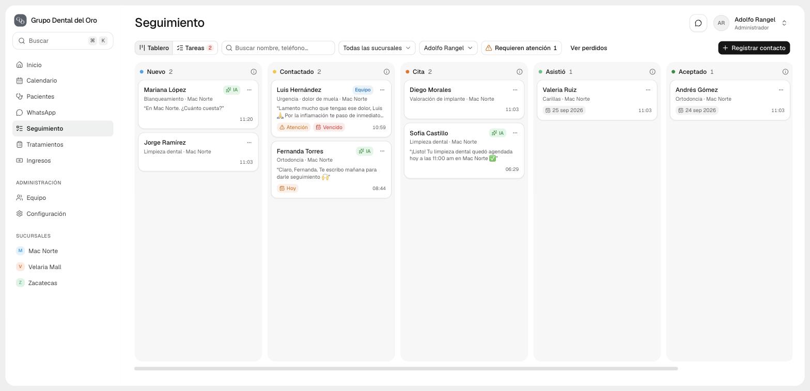The width and height of the screenshot is (810, 391).
Task: Click the Atención warning tag
Action: click(x=293, y=127)
